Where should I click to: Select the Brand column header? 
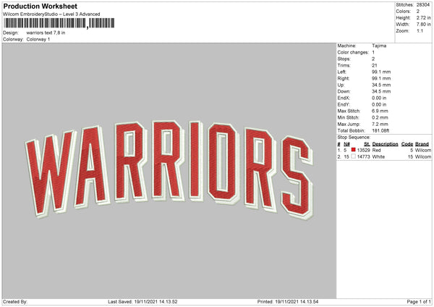[x=422, y=144]
